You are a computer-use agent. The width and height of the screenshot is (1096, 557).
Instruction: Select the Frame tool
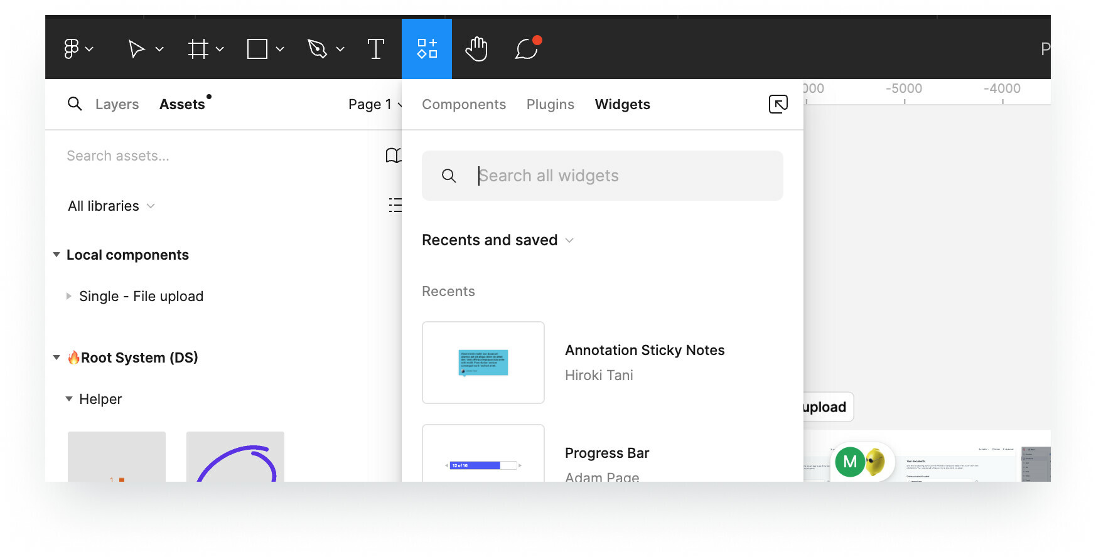pyautogui.click(x=198, y=49)
